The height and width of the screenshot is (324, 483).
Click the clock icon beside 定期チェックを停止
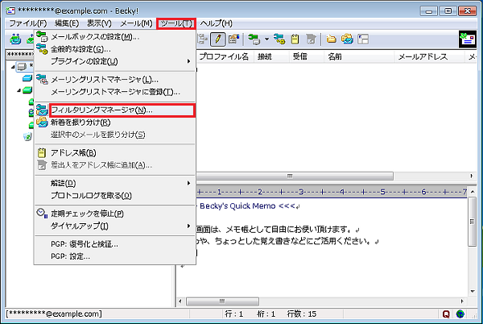[x=42, y=213]
